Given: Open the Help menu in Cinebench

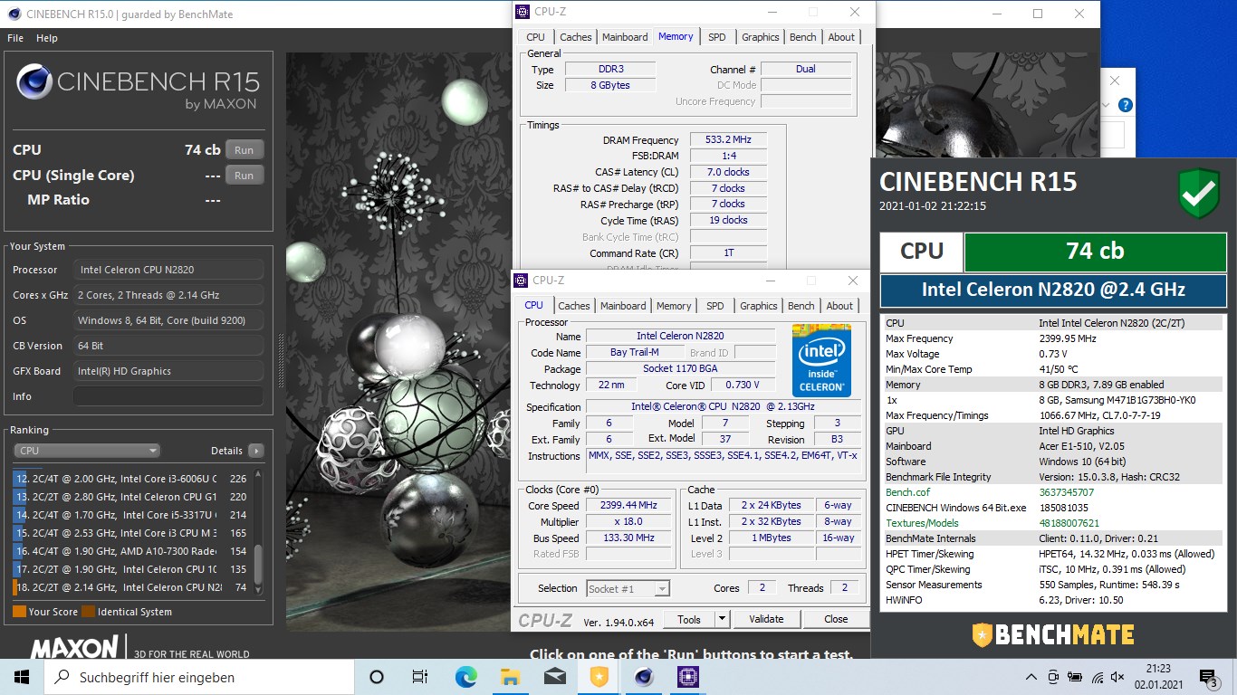Looking at the screenshot, I should click(x=47, y=38).
